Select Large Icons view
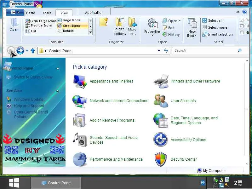Image resolution: width=252 pixels, height=189 pixels. 69,20
